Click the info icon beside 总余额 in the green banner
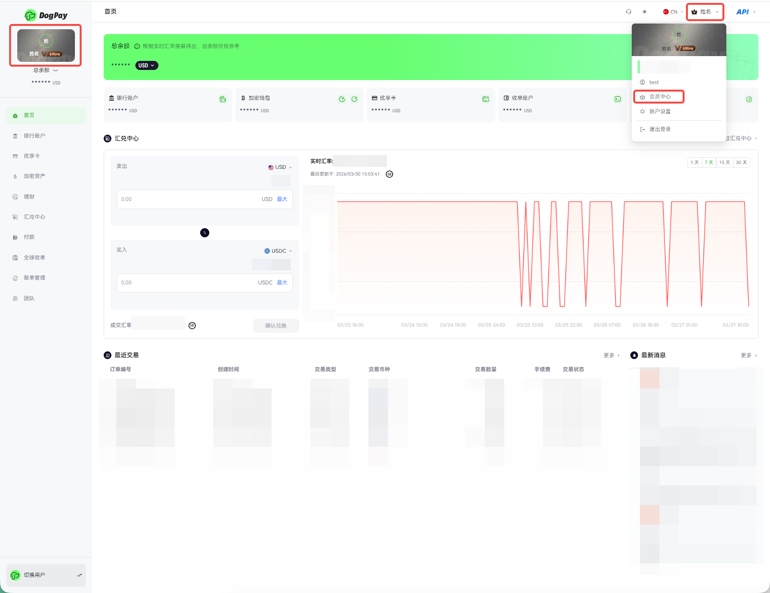770x593 pixels. point(137,47)
